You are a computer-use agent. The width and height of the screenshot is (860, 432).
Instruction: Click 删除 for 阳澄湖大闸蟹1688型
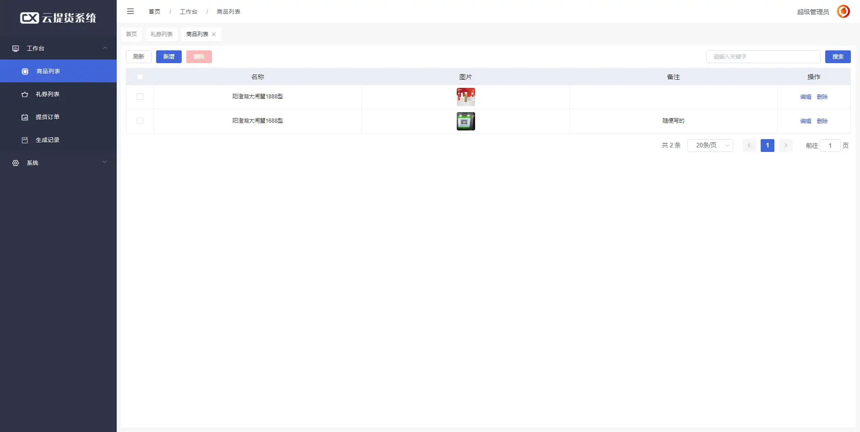822,121
